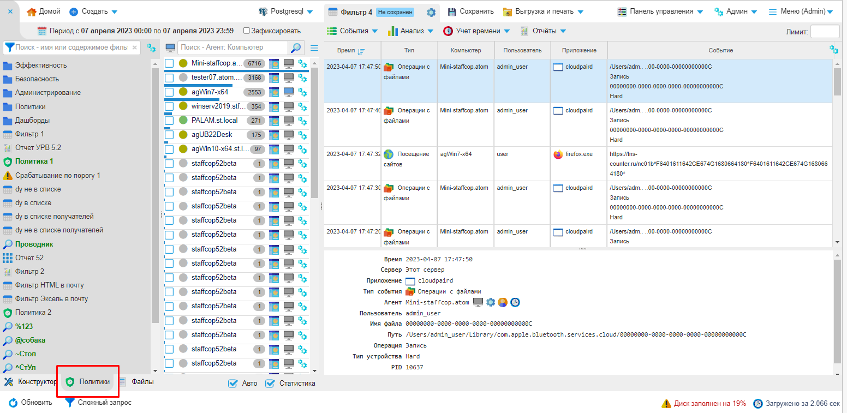The width and height of the screenshot is (847, 413).
Task: Open the Файлы tab
Action: tap(136, 382)
